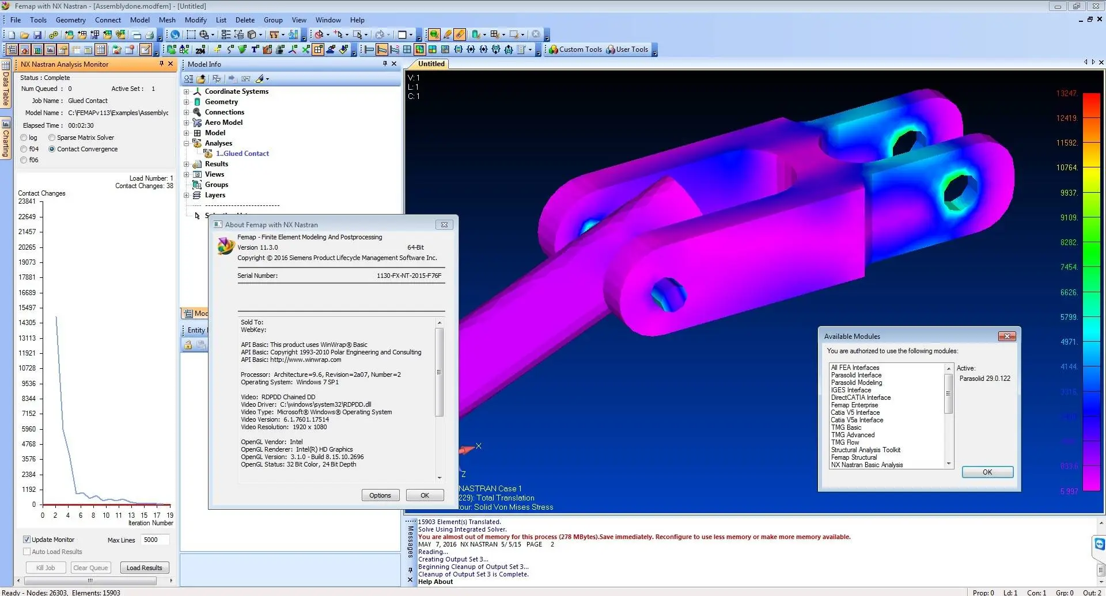This screenshot has height=596, width=1106.
Task: Click the gears preferences icon in toolbar
Action: coord(53,35)
